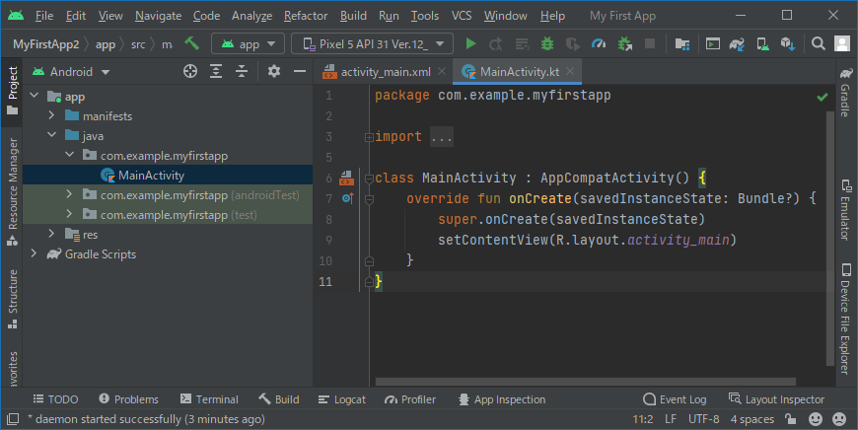
Task: Expand the res folder
Action: (x=51, y=234)
